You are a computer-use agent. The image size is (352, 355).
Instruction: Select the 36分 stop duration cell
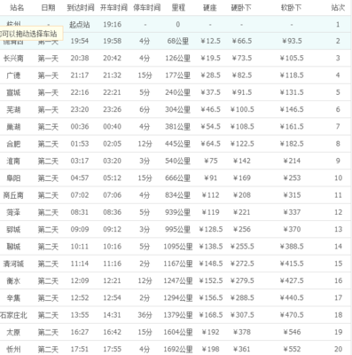point(145,315)
